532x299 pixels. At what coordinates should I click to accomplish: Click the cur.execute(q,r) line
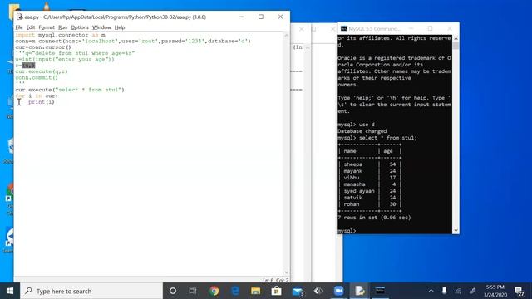[42, 71]
